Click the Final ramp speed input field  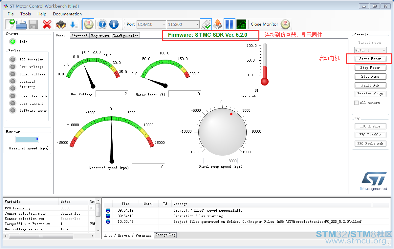pos(221,161)
